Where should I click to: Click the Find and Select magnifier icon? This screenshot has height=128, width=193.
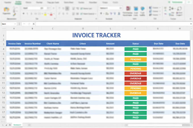point(179,8)
